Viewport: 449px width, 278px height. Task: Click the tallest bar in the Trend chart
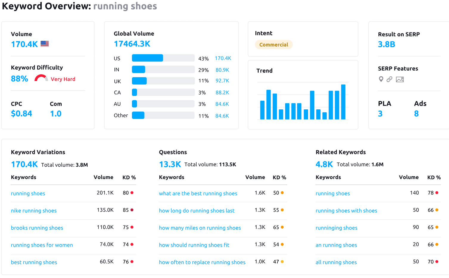point(344,101)
